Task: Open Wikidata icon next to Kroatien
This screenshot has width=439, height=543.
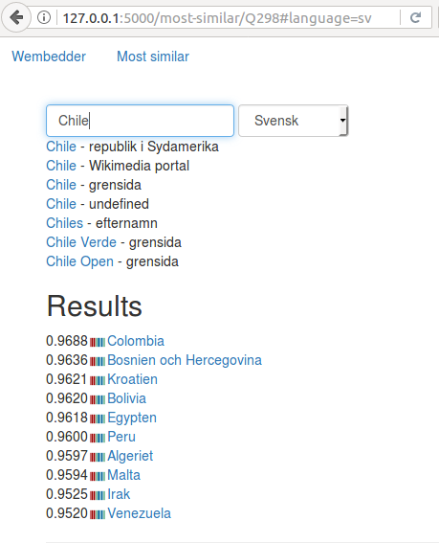Action: [x=98, y=380]
